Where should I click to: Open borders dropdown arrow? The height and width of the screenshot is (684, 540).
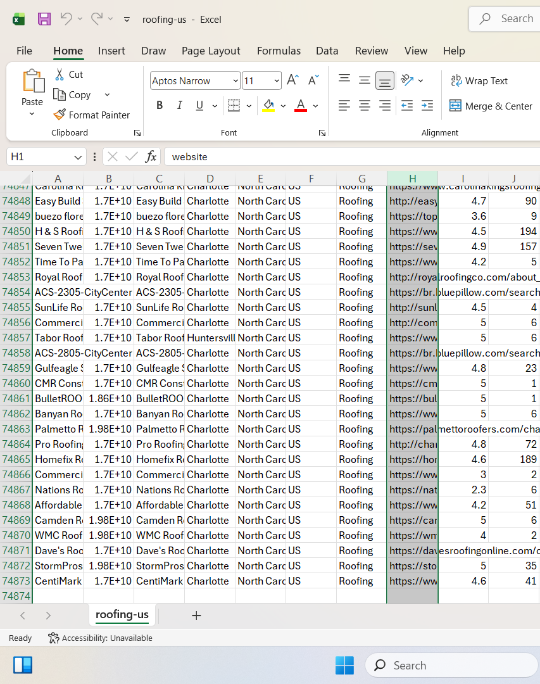249,106
